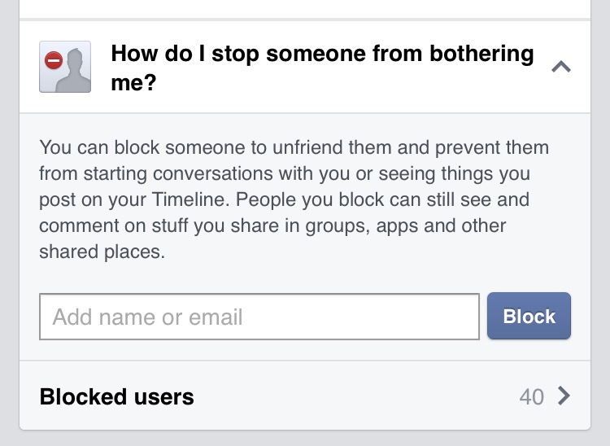This screenshot has width=610, height=446.
Task: Open Blocked users via the right chevron
Action: point(564,396)
